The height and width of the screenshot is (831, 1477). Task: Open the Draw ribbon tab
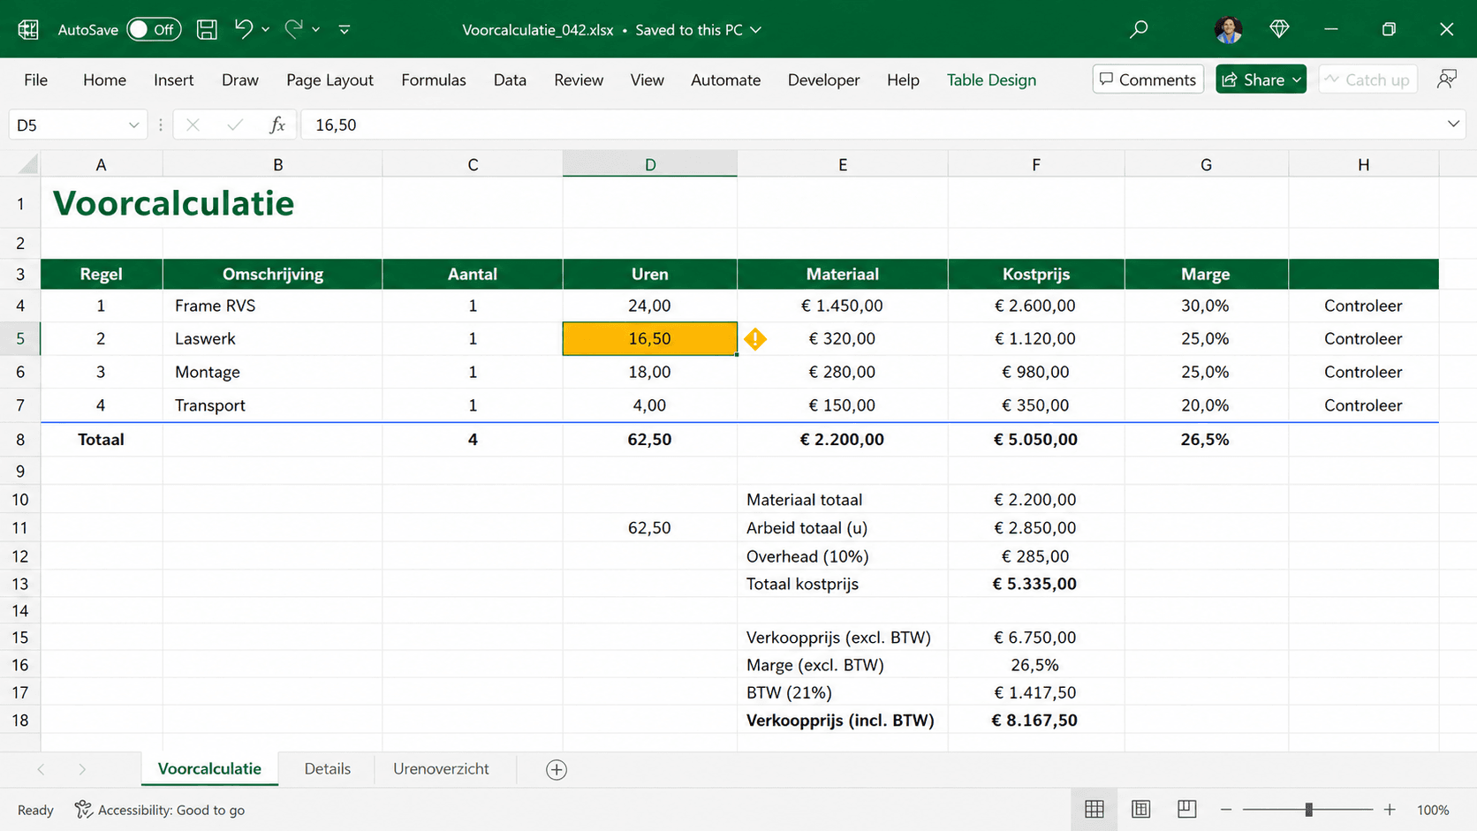coord(240,79)
